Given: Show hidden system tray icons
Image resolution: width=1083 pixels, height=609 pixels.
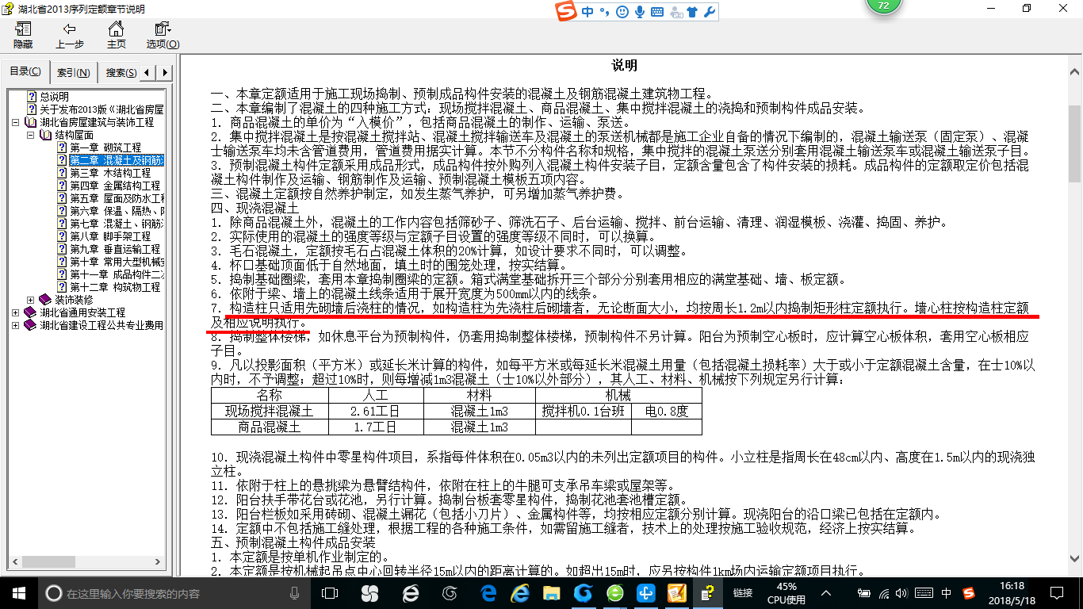Looking at the screenshot, I should tap(826, 592).
